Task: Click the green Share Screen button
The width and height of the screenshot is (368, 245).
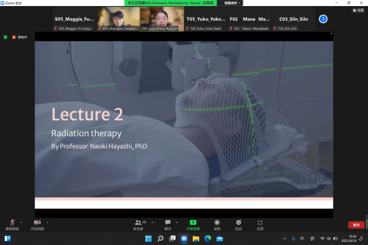Action: point(193,224)
